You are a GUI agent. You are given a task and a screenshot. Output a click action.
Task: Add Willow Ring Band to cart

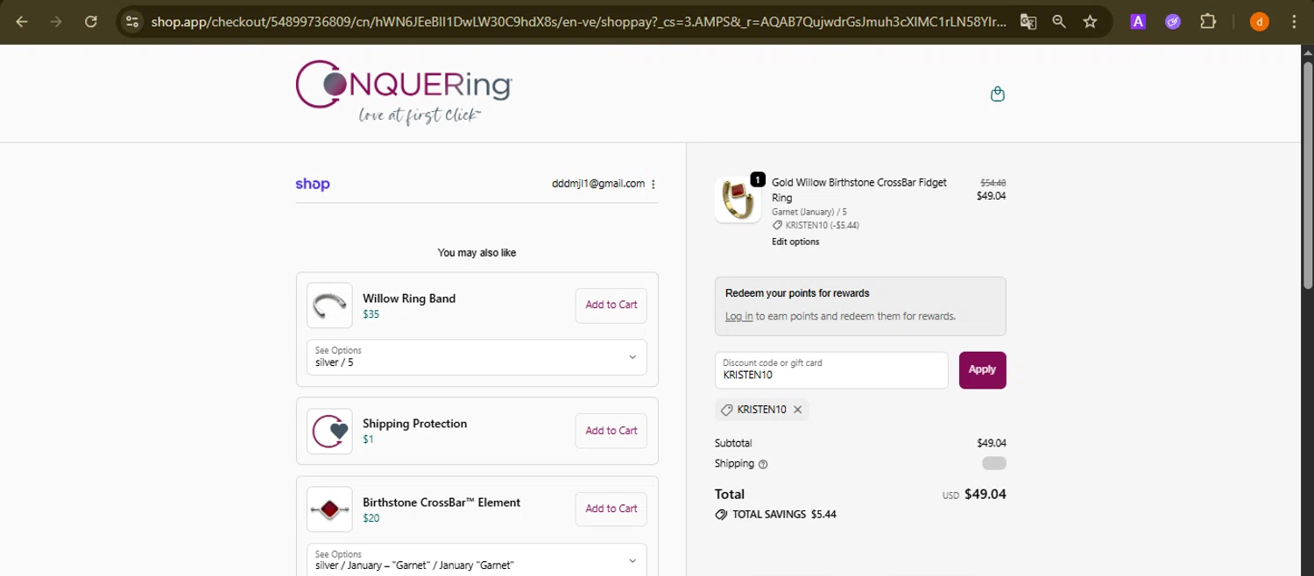[x=611, y=306]
